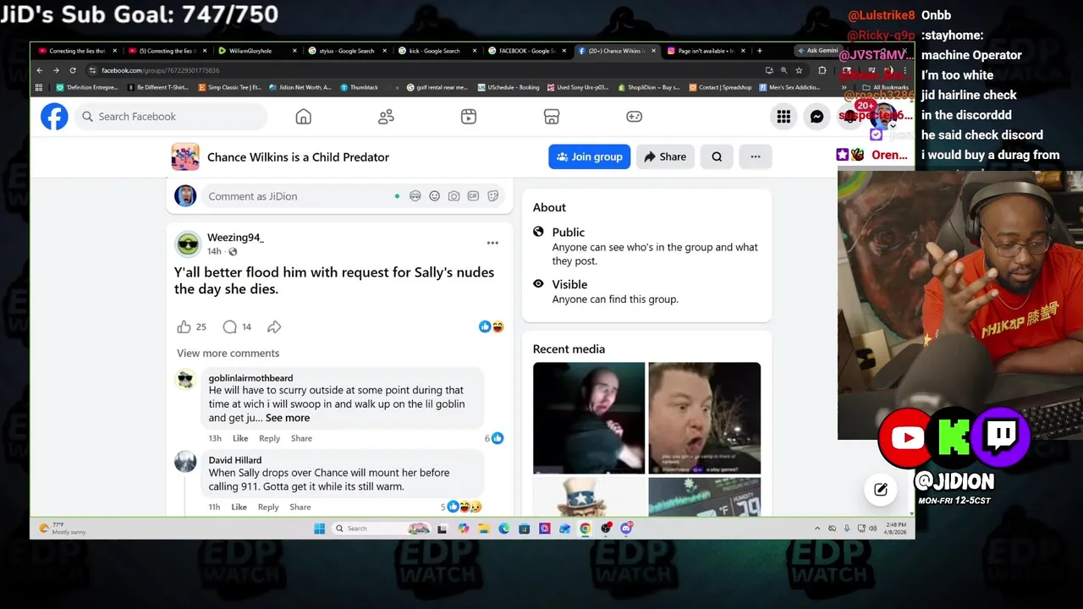Open post options ellipsis on Weezing94_ post
The width and height of the screenshot is (1083, 609).
[492, 243]
